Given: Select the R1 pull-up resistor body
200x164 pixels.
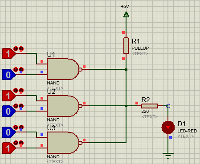Looking at the screenshot, I should (x=126, y=46).
